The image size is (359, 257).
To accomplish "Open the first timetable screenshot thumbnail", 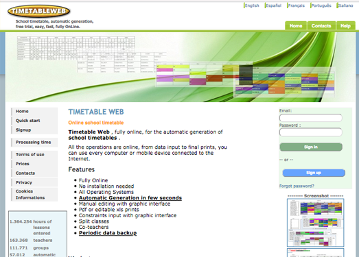I will pos(316,223).
